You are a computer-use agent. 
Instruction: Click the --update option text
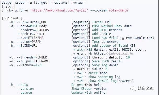point(24,93)
